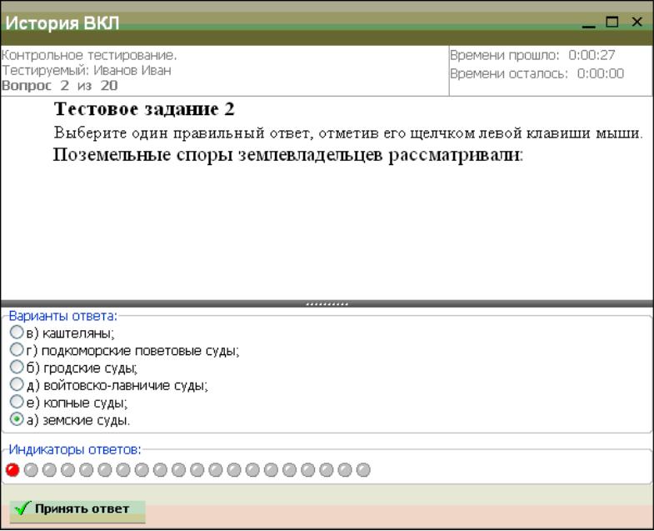654x531 pixels.
Task: Click the red first answer indicator
Action: coord(12,470)
